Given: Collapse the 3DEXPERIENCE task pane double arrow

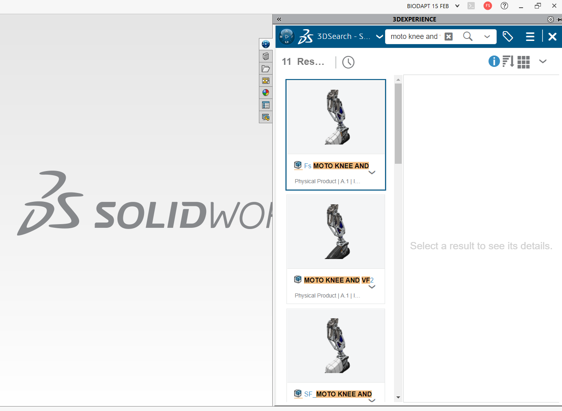Looking at the screenshot, I should click(x=279, y=19).
